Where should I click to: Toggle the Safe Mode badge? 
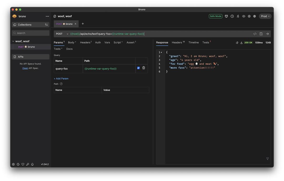pyautogui.click(x=215, y=16)
